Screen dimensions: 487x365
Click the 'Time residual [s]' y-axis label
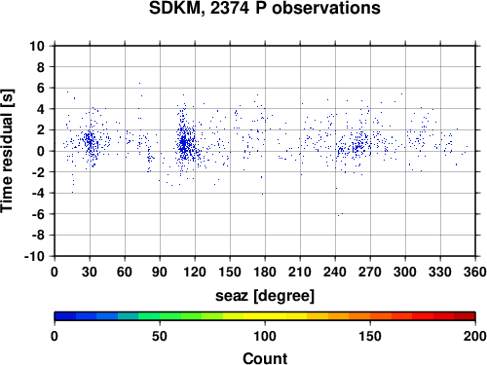[7, 151]
